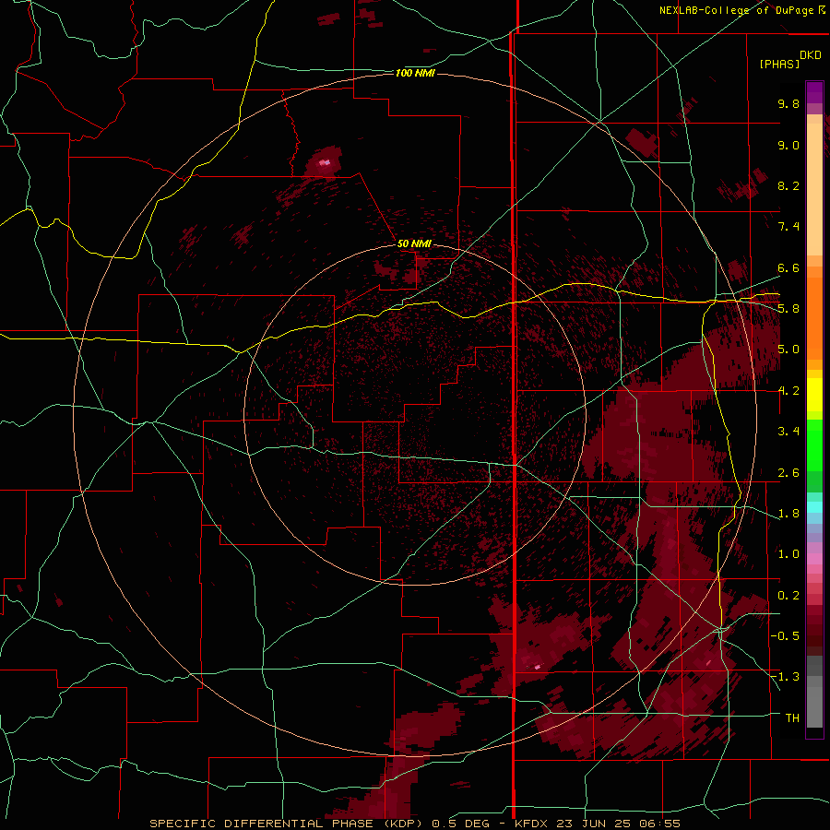Click the 1.0 color scale value
The width and height of the screenshot is (830, 830).
click(x=788, y=554)
